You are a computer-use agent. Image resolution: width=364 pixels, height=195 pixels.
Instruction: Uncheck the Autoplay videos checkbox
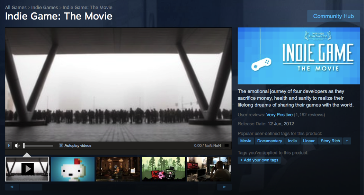tap(61, 146)
